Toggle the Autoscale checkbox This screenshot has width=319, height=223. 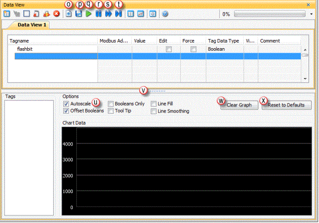click(66, 103)
